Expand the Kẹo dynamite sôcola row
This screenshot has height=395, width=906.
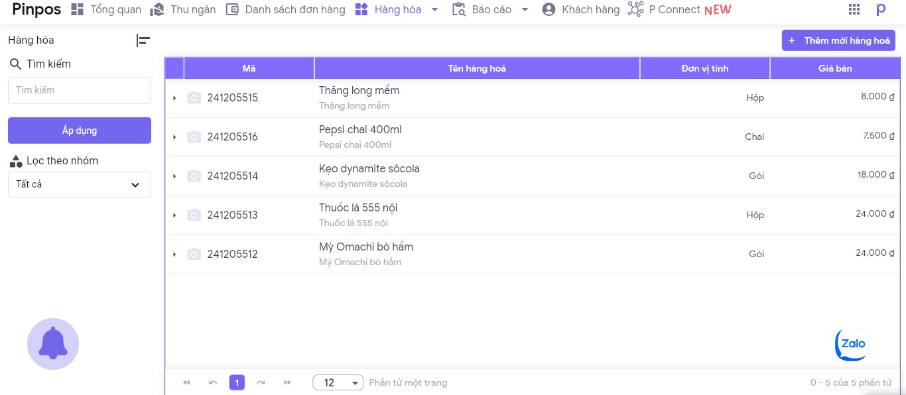tap(174, 176)
